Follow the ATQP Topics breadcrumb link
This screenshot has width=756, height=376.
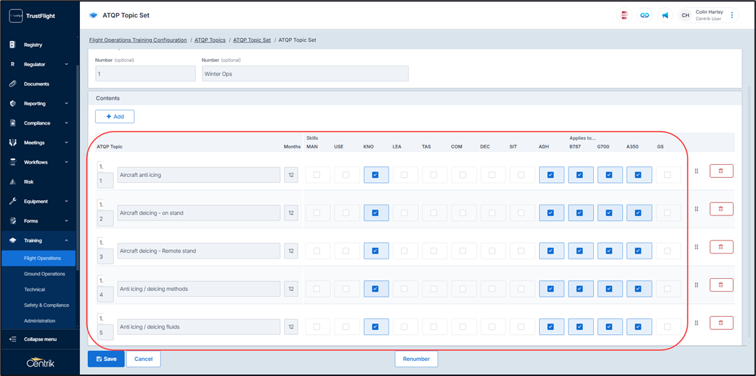pyautogui.click(x=210, y=40)
